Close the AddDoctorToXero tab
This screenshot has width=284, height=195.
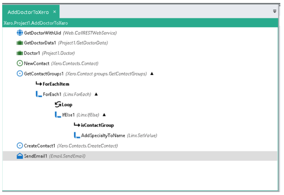[x=54, y=12]
